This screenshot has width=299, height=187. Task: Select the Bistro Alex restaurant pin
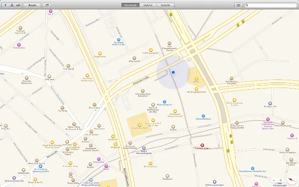[95, 104]
